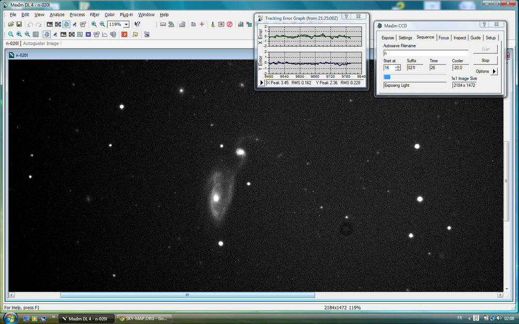Click the yellow pointer icon beside the moon
Viewport: 519px width, 324px height.
(x=135, y=34)
